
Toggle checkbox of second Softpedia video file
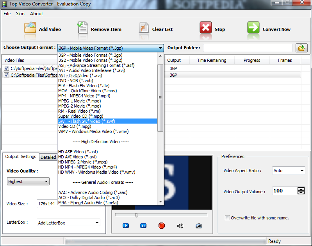pos(6,75)
